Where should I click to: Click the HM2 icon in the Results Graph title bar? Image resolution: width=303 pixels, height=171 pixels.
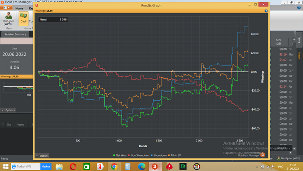[37, 5]
